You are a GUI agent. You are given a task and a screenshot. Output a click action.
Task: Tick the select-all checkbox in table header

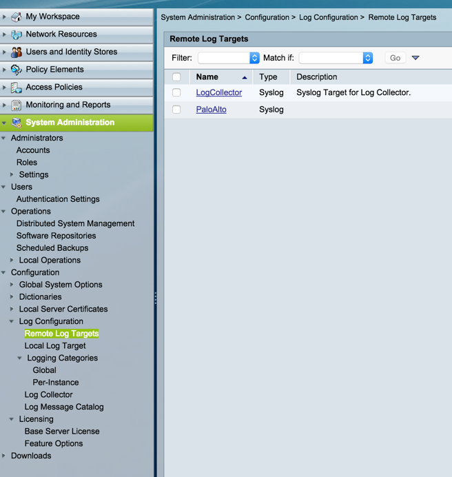pos(176,77)
